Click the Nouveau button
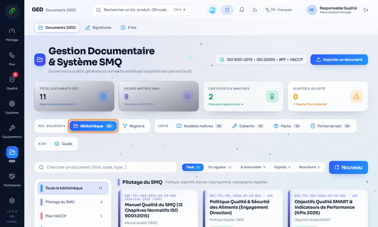Viewport: 378px width, 227px height. click(x=348, y=167)
